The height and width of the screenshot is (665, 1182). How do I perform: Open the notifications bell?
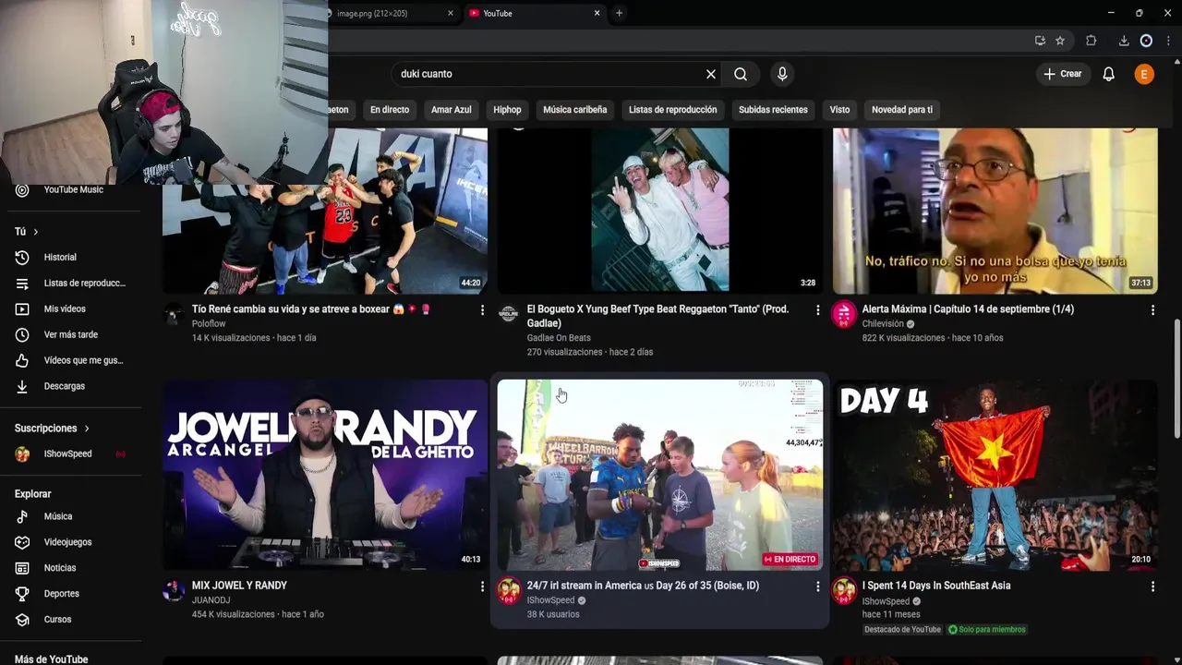click(x=1108, y=74)
